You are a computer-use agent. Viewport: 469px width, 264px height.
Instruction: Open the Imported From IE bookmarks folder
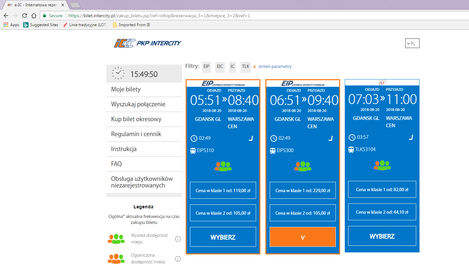click(x=131, y=25)
